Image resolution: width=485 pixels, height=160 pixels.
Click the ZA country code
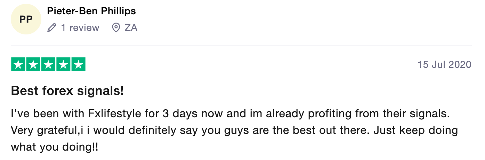(x=131, y=28)
